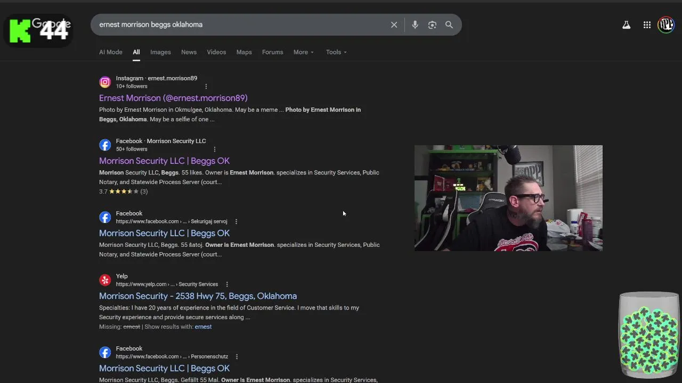
Task: Select the All results tab
Action: click(x=136, y=52)
